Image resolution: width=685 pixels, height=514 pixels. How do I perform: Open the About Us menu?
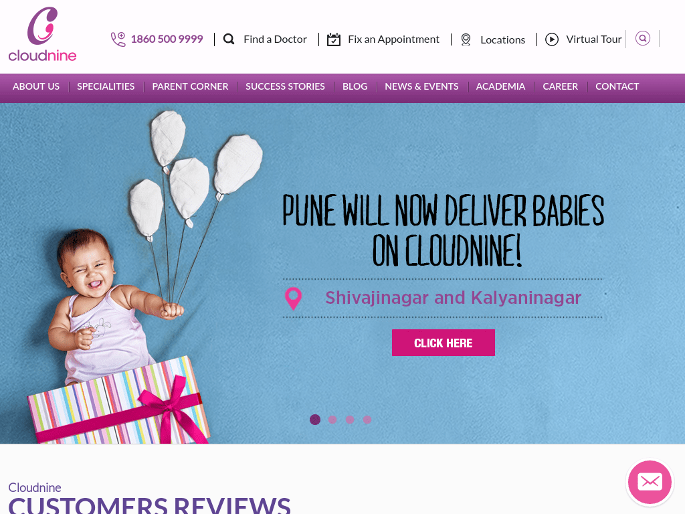click(x=36, y=86)
